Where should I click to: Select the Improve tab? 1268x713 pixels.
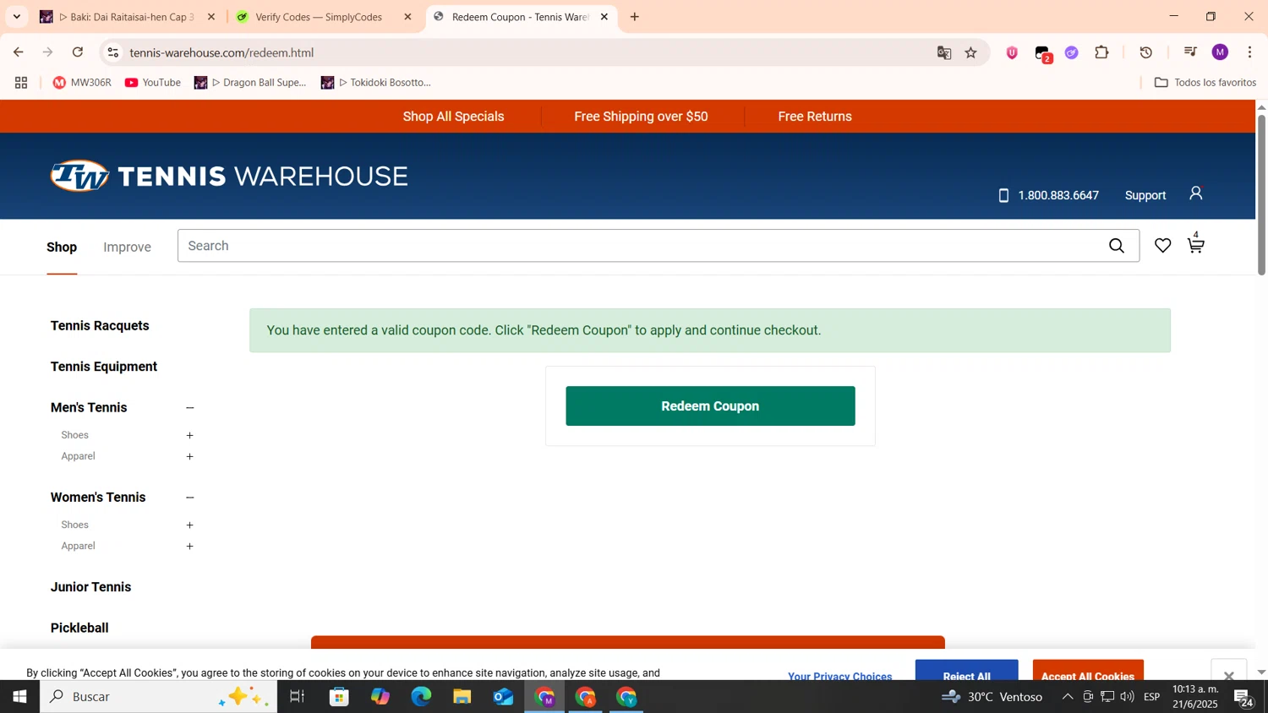point(127,248)
